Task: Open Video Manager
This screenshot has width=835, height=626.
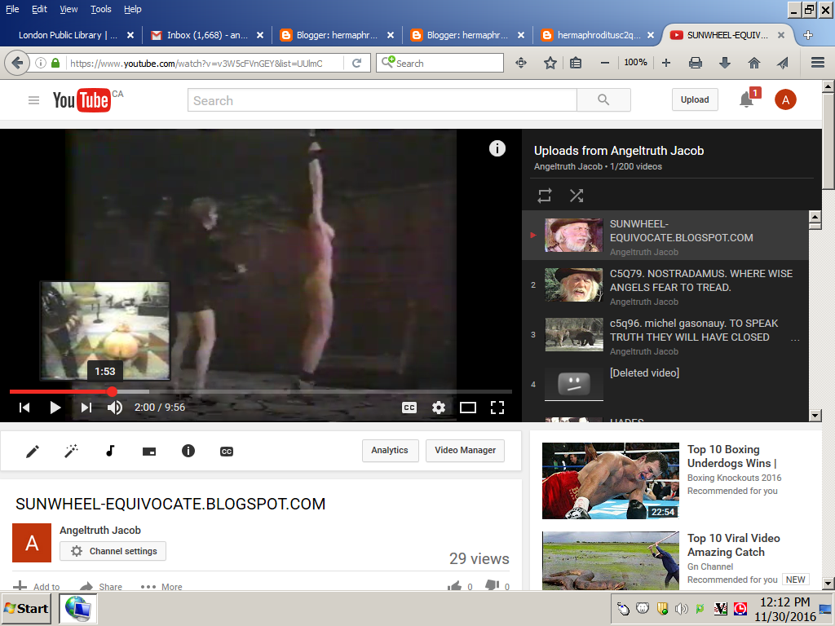Action: click(x=465, y=450)
